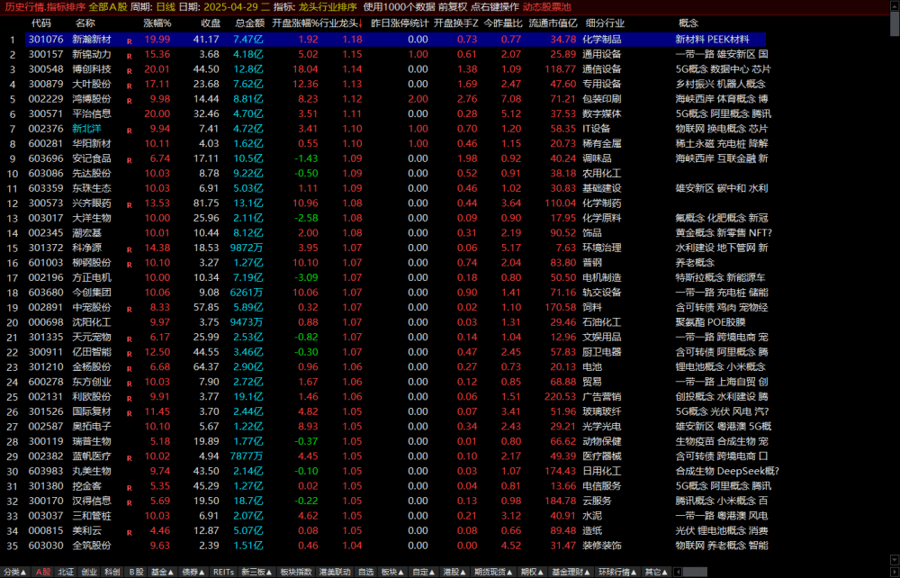This screenshot has width=900, height=578.
Task: Click the R marker beside 兴齐眼药
Action: (129, 205)
